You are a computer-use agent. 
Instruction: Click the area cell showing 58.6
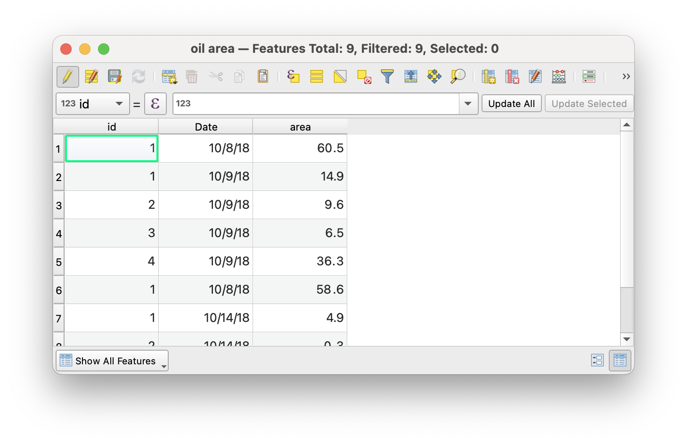click(x=300, y=290)
